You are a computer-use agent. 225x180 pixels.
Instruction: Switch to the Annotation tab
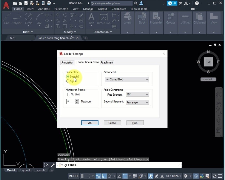[67, 62]
